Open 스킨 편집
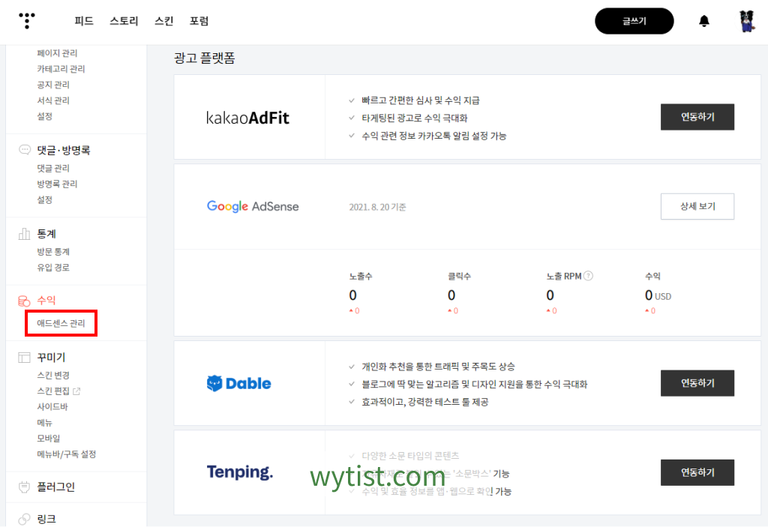The width and height of the screenshot is (768, 527). pyautogui.click(x=53, y=391)
